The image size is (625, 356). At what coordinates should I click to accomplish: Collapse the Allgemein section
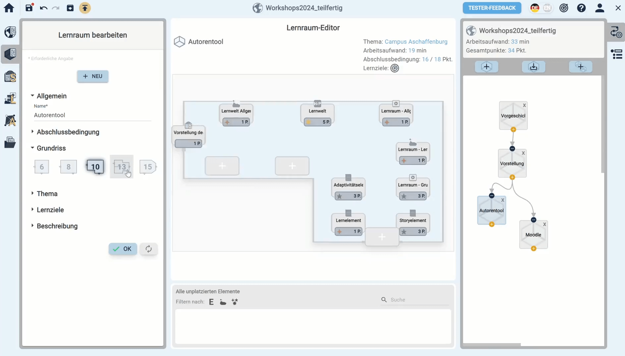click(48, 96)
